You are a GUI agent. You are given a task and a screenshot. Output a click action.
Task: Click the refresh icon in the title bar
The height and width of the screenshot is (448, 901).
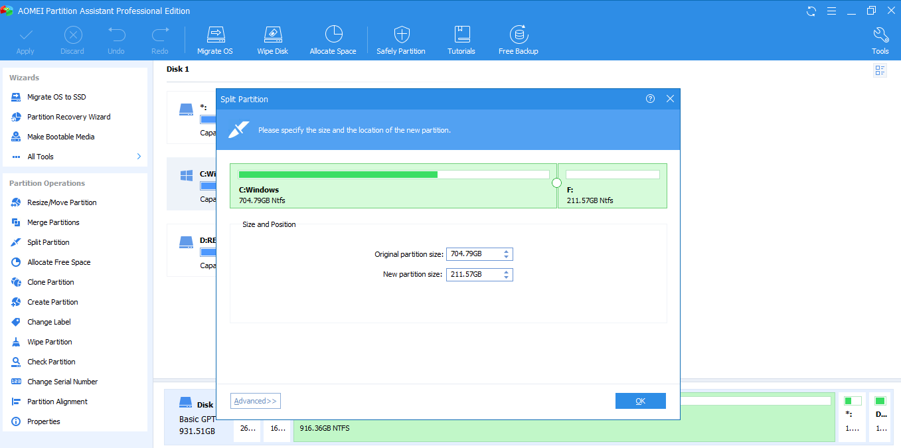point(811,11)
